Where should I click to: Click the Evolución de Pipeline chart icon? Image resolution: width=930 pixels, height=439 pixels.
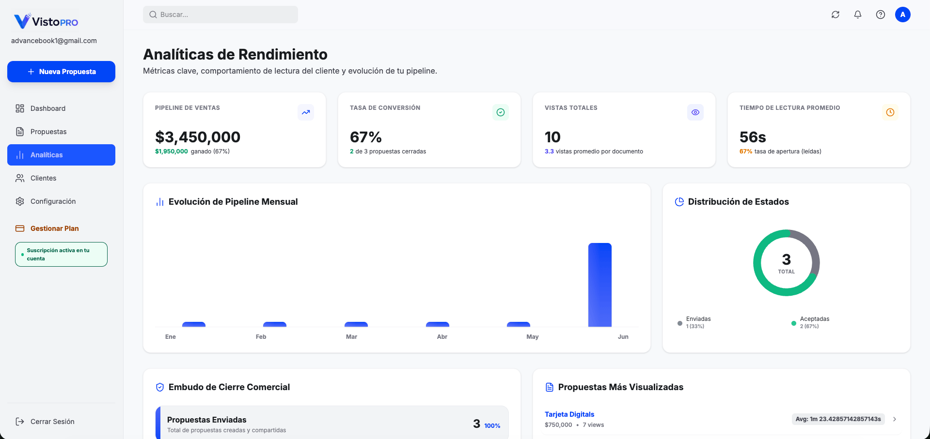pyautogui.click(x=160, y=202)
